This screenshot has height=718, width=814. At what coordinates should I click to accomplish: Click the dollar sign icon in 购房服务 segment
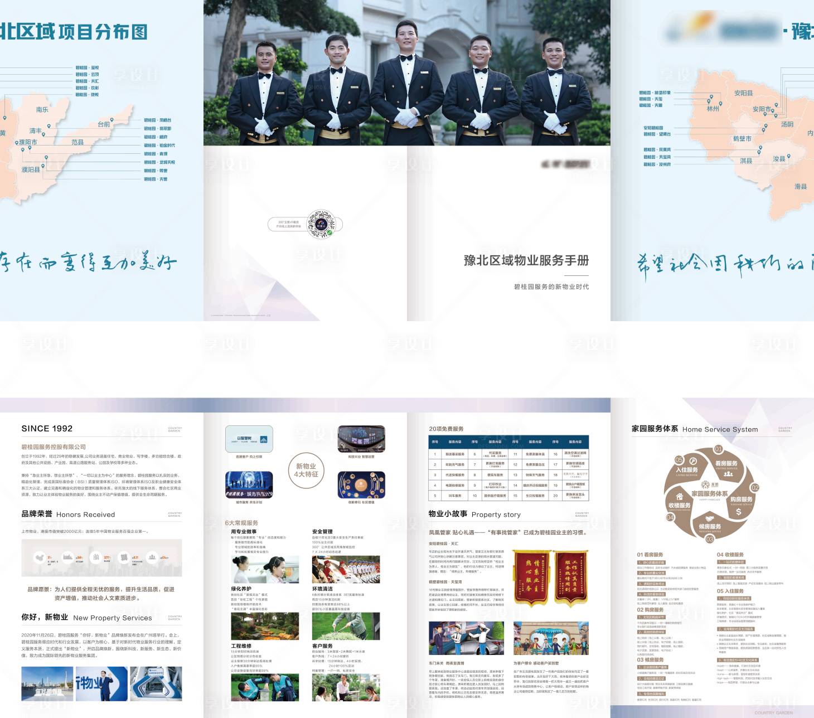coord(739,511)
